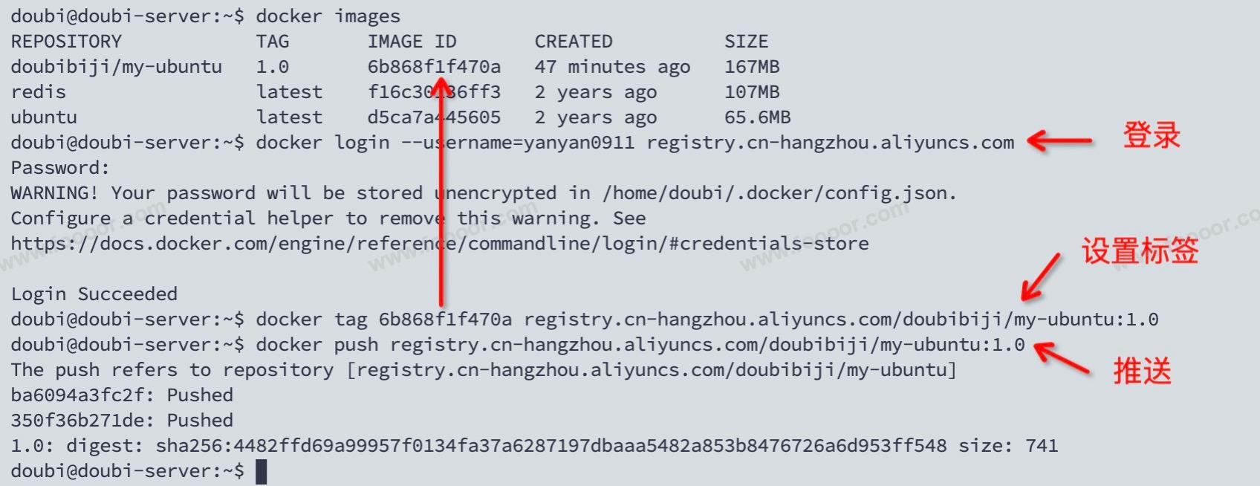The width and height of the screenshot is (1260, 486).
Task: Click the CREATED column header
Action: pyautogui.click(x=574, y=42)
